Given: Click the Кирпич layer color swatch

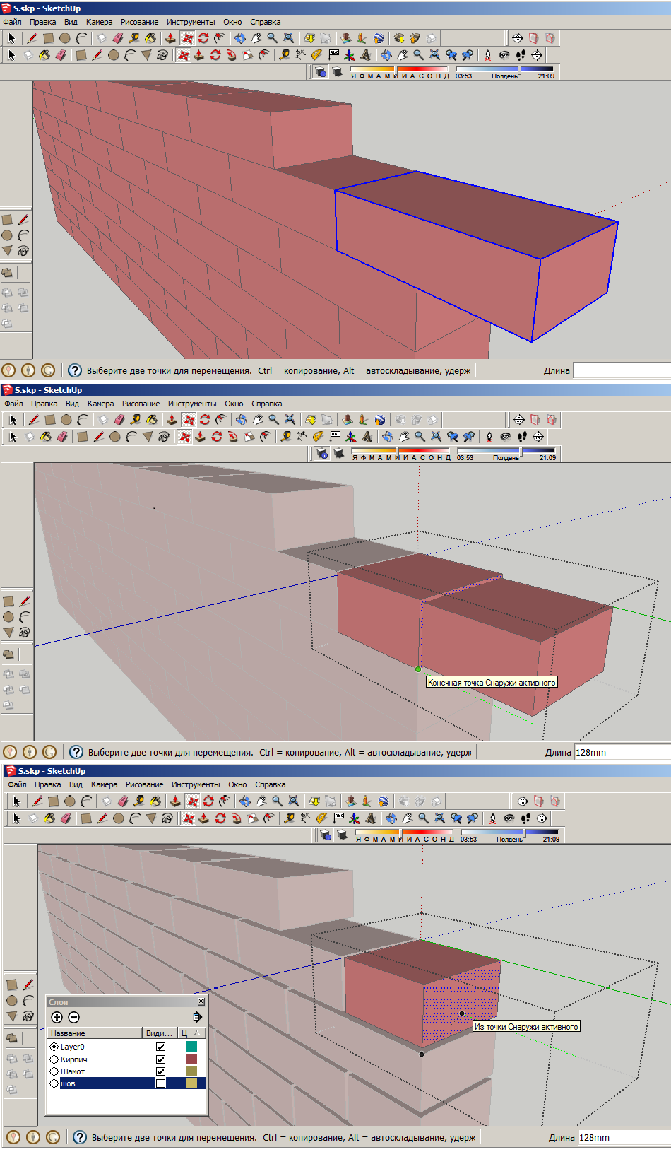Looking at the screenshot, I should point(191,1059).
